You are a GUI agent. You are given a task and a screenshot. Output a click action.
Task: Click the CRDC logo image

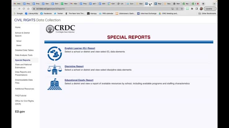pyautogui.click(x=60, y=29)
